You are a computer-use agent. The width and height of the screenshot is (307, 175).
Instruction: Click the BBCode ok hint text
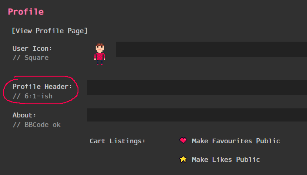[37, 125]
